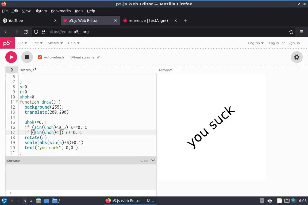
Task: Close the reference textAlign() tab
Action: 176,21
